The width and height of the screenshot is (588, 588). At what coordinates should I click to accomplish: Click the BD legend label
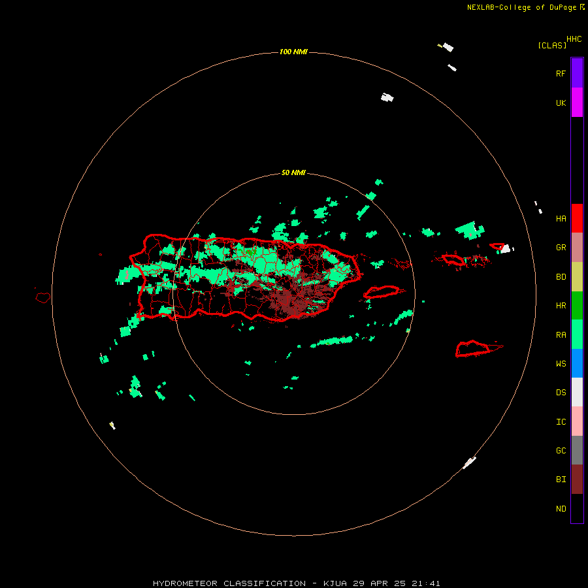(561, 277)
